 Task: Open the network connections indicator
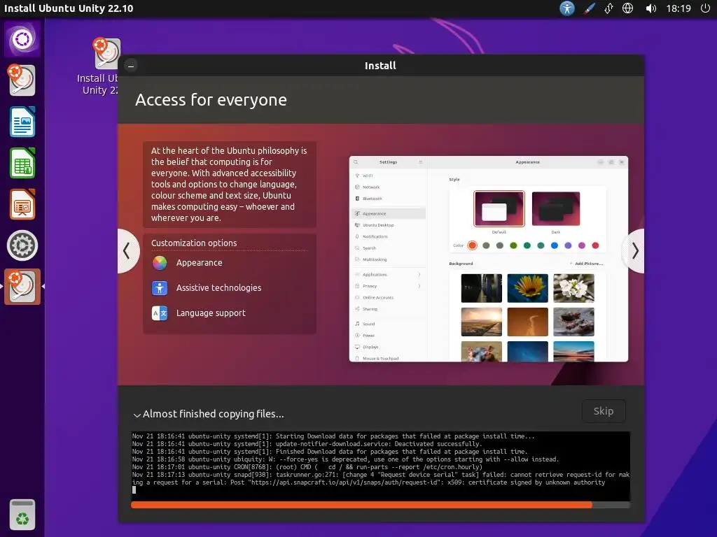pyautogui.click(x=608, y=8)
